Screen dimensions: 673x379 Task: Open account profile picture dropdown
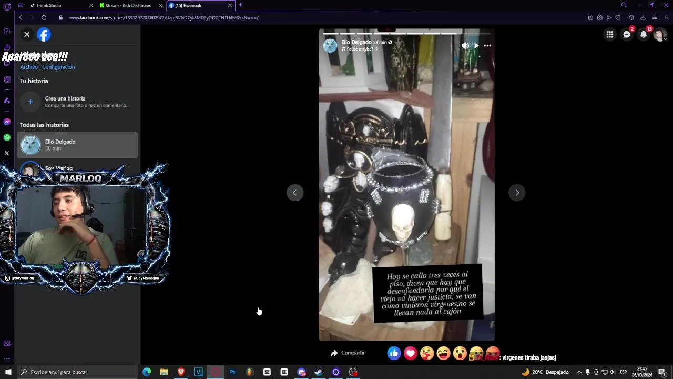click(660, 35)
